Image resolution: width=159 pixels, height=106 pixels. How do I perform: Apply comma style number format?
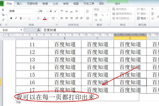click(107, 15)
